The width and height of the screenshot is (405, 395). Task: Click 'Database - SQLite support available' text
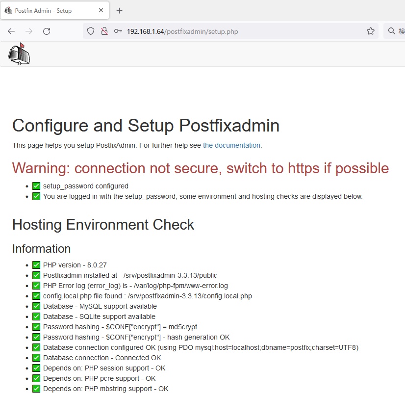point(99,316)
